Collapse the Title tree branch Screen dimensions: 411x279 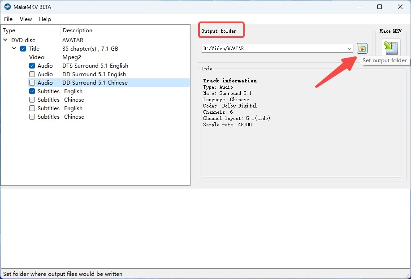tap(14, 48)
